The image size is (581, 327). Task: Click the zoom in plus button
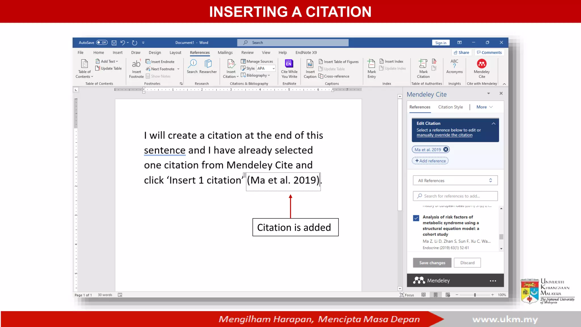tap(492, 295)
